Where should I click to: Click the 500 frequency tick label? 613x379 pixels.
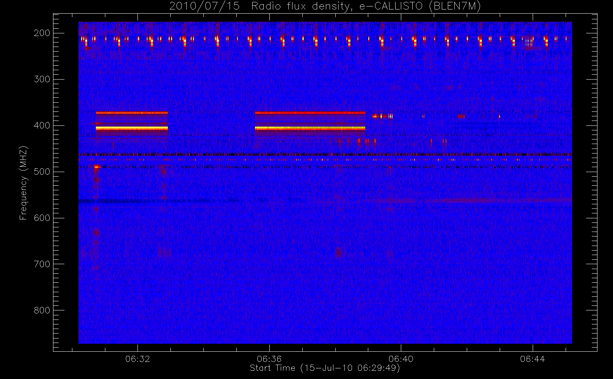[42, 172]
